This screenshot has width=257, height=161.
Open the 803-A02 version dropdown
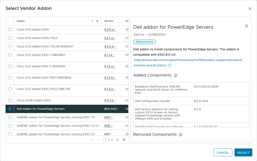(x=112, y=109)
